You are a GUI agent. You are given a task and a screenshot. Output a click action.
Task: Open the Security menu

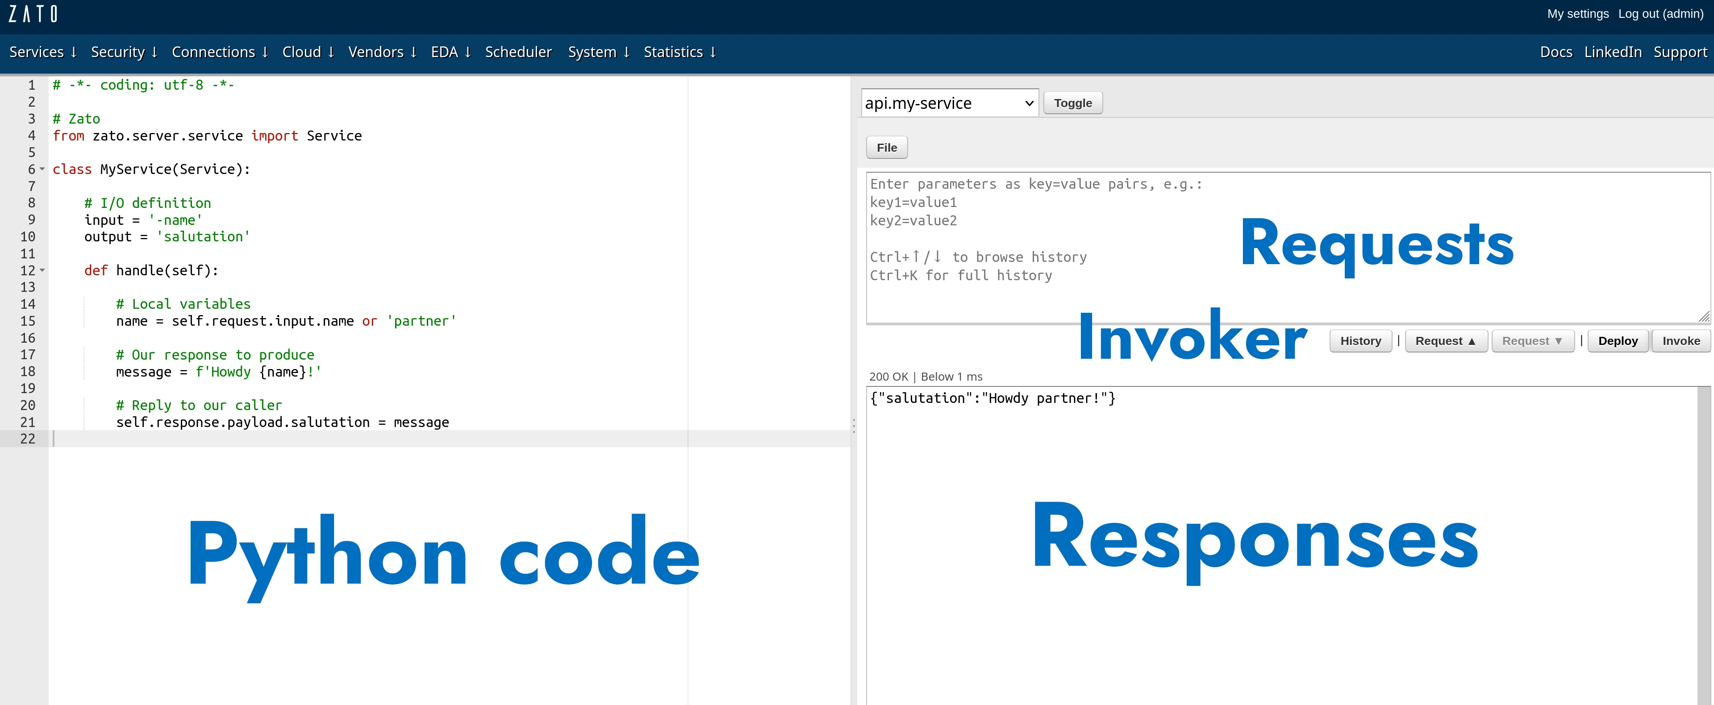coord(124,53)
